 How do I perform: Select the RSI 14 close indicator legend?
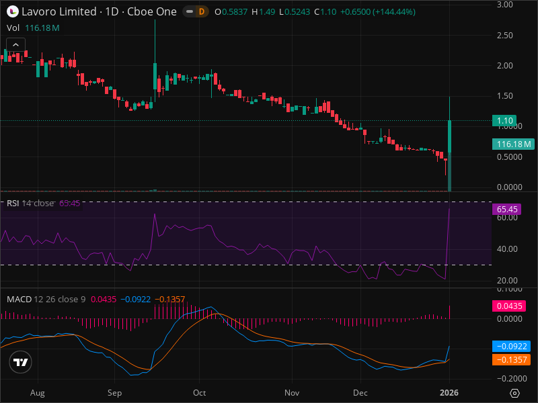(30, 204)
